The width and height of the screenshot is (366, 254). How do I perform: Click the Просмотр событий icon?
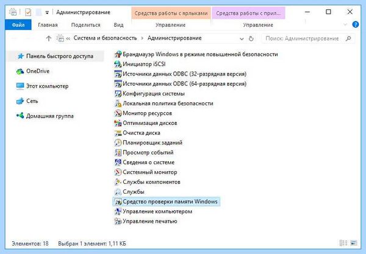coord(118,152)
